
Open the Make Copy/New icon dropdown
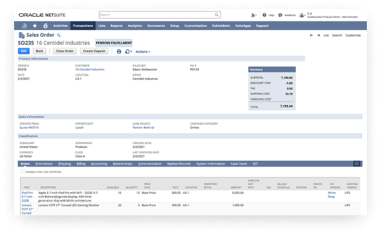coord(128,51)
